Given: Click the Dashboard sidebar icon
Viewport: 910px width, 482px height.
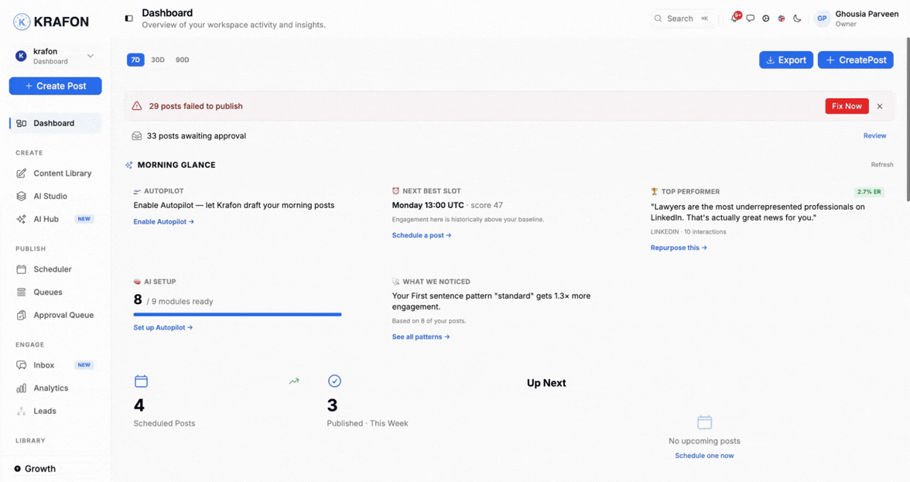Looking at the screenshot, I should coord(22,123).
